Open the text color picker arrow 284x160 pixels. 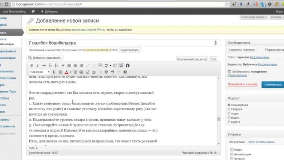pyautogui.click(x=71, y=72)
